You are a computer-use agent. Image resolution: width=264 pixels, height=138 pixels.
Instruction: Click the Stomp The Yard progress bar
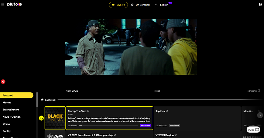[109, 125]
